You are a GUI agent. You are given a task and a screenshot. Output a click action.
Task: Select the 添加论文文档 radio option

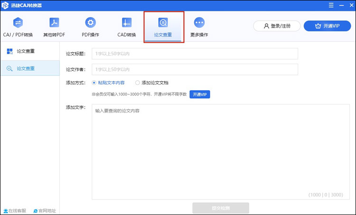coord(152,83)
